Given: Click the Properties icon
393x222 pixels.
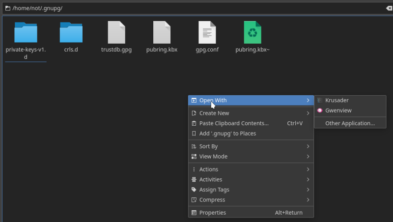Looking at the screenshot, I should [194, 213].
